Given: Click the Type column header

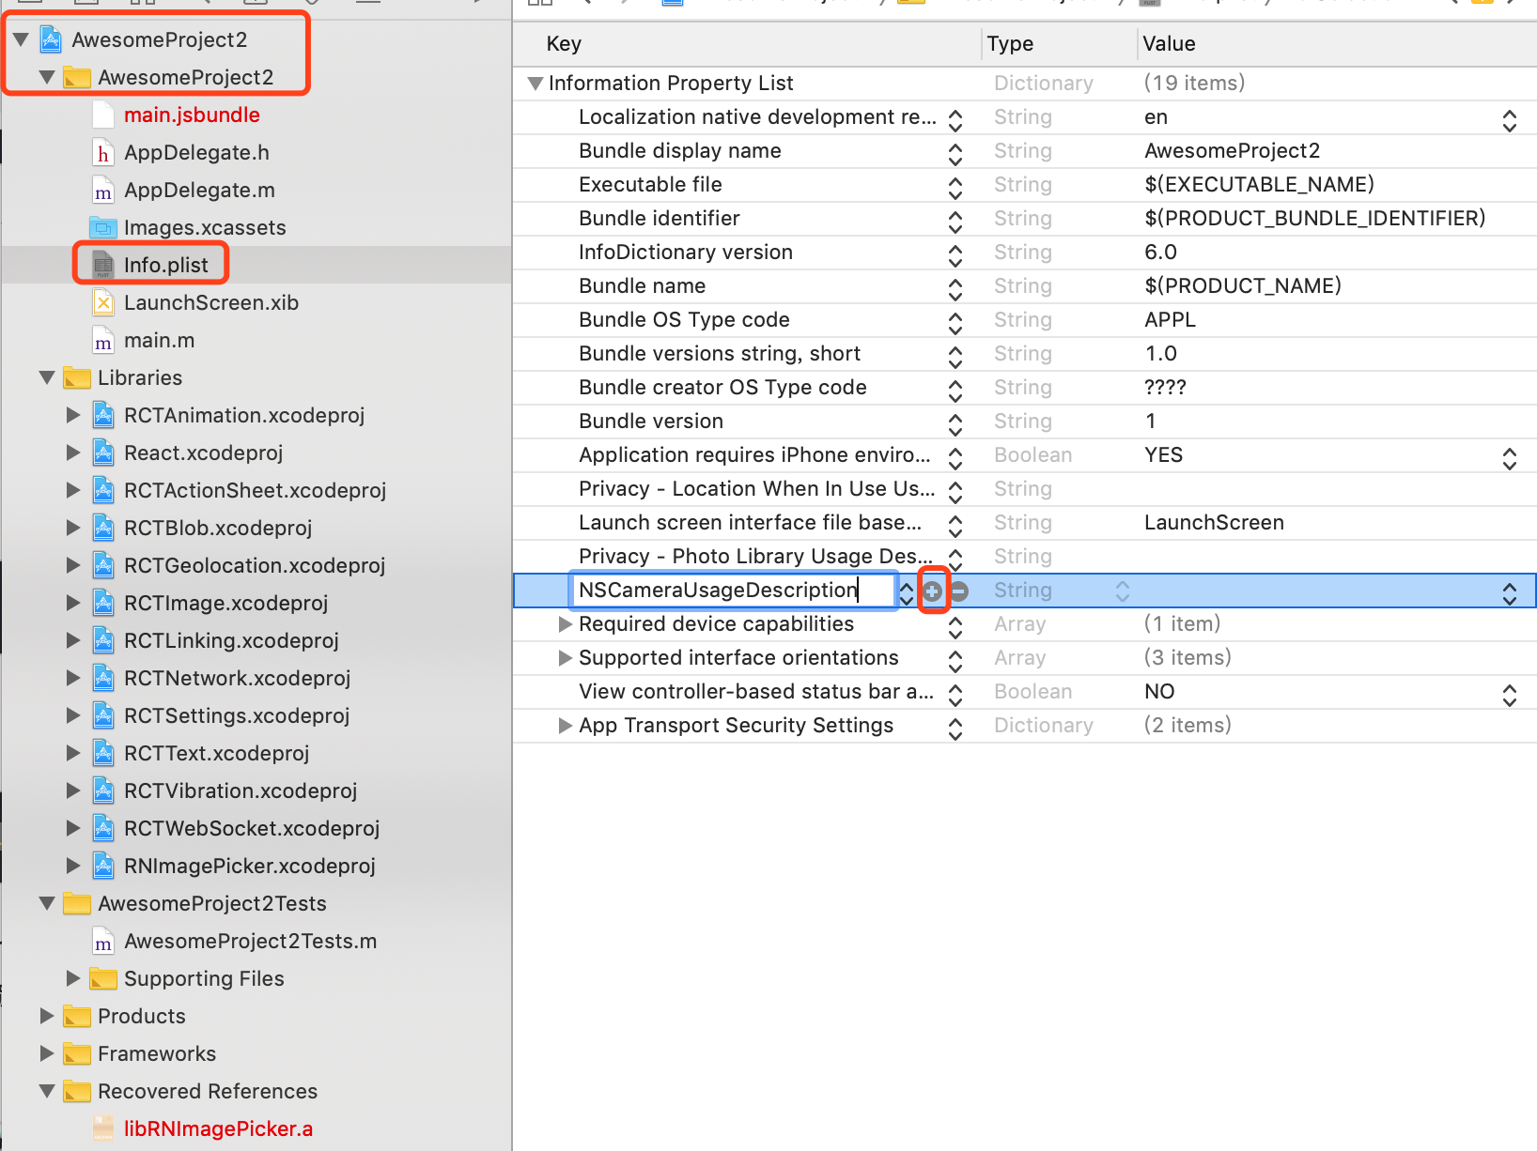Looking at the screenshot, I should 1010,44.
